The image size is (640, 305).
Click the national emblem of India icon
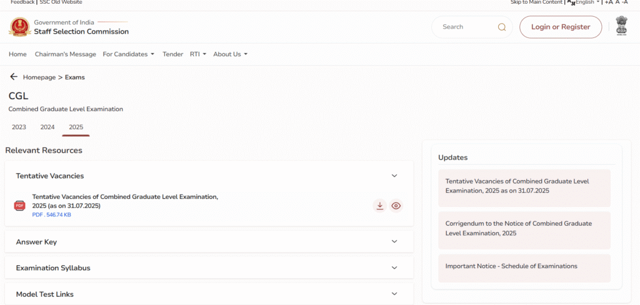coord(621,26)
